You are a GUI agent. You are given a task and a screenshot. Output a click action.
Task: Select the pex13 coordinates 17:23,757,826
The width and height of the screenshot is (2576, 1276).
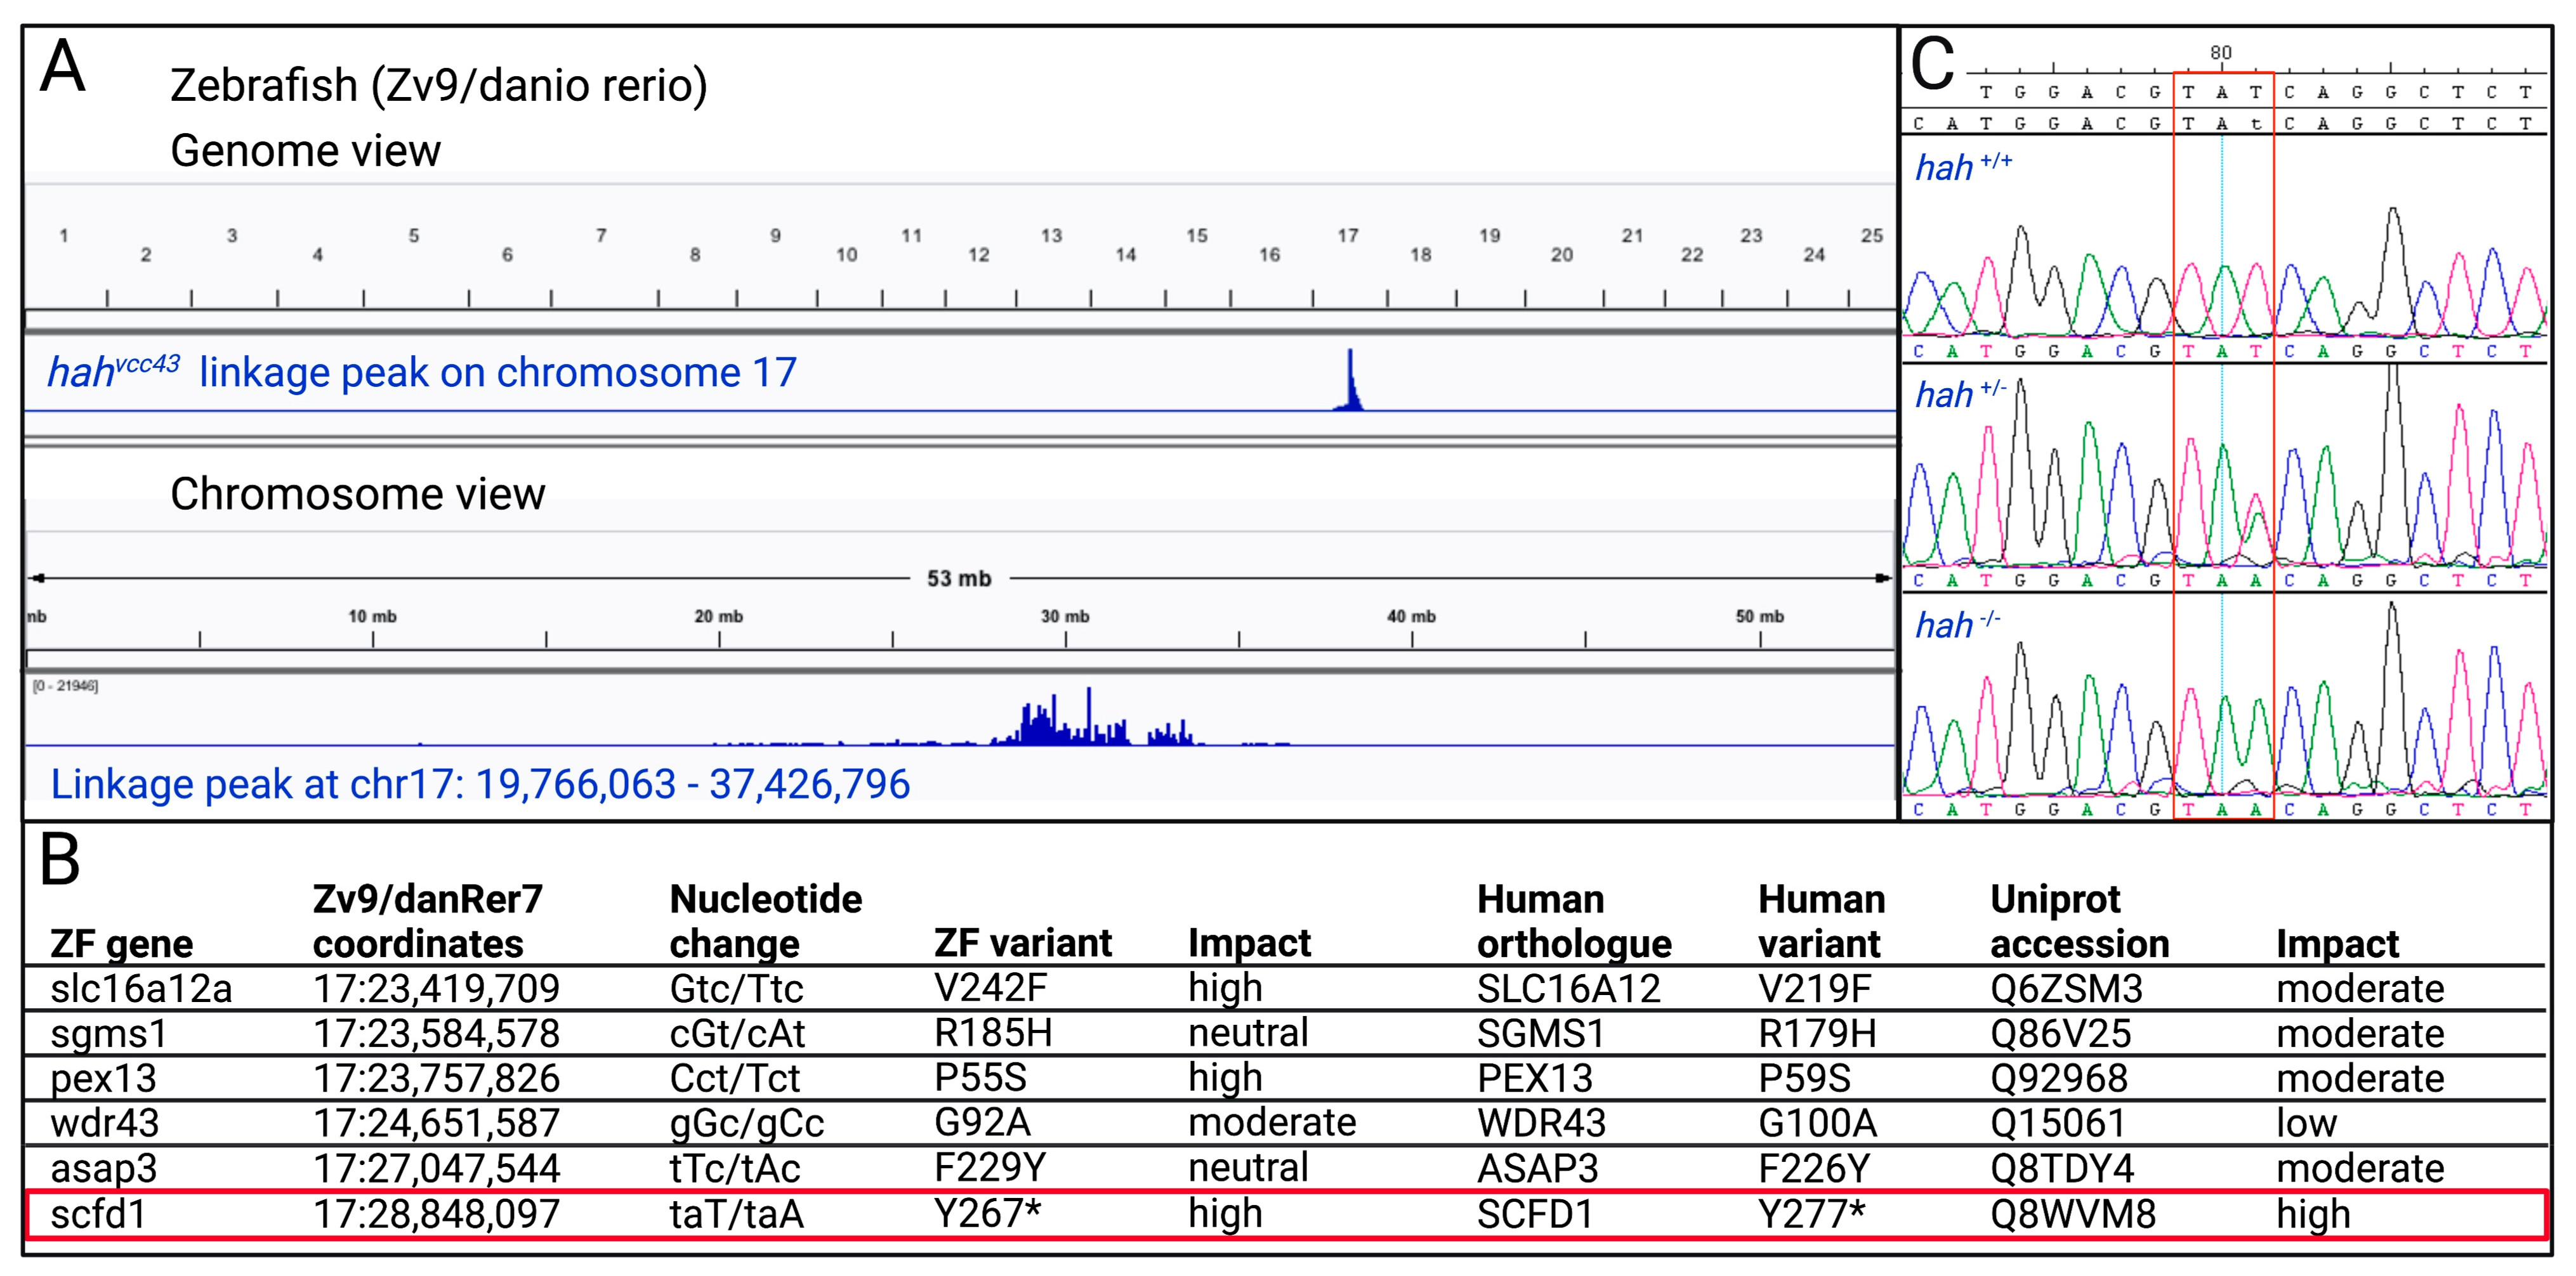436,1078
